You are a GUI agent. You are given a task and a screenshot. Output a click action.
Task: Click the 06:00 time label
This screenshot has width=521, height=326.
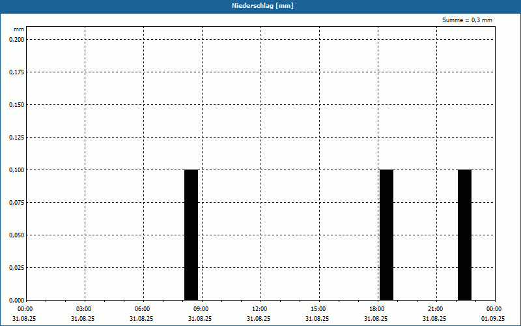coord(142,309)
